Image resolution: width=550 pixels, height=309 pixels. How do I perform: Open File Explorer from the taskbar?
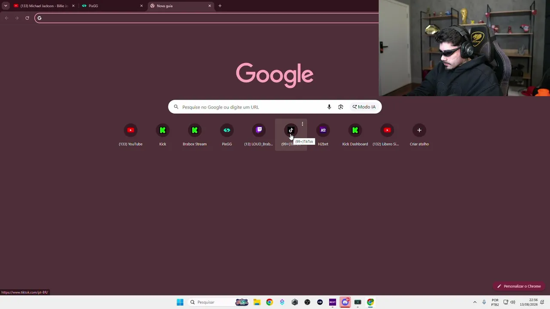[x=257, y=302]
